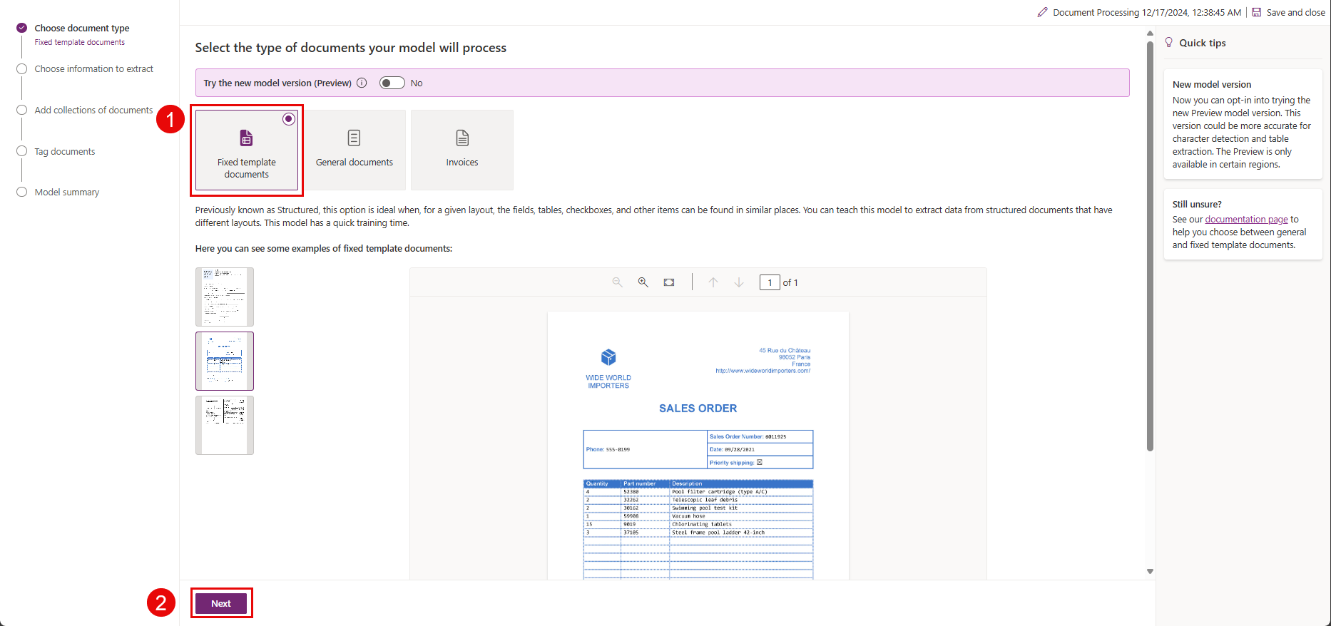Click 'Sales Order Number: 6011925' in preview
1331x626 pixels.
[748, 436]
